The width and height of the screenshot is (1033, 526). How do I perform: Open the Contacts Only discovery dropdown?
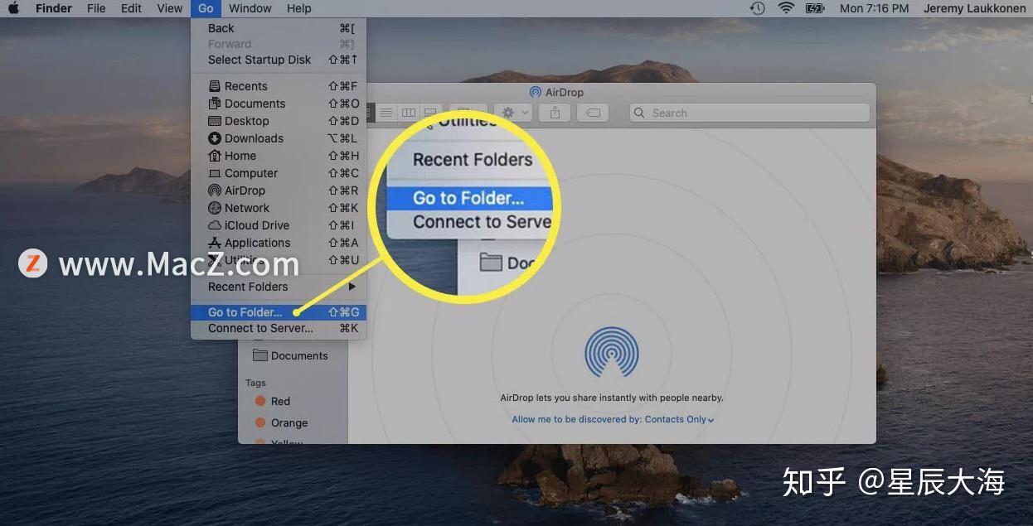click(679, 419)
